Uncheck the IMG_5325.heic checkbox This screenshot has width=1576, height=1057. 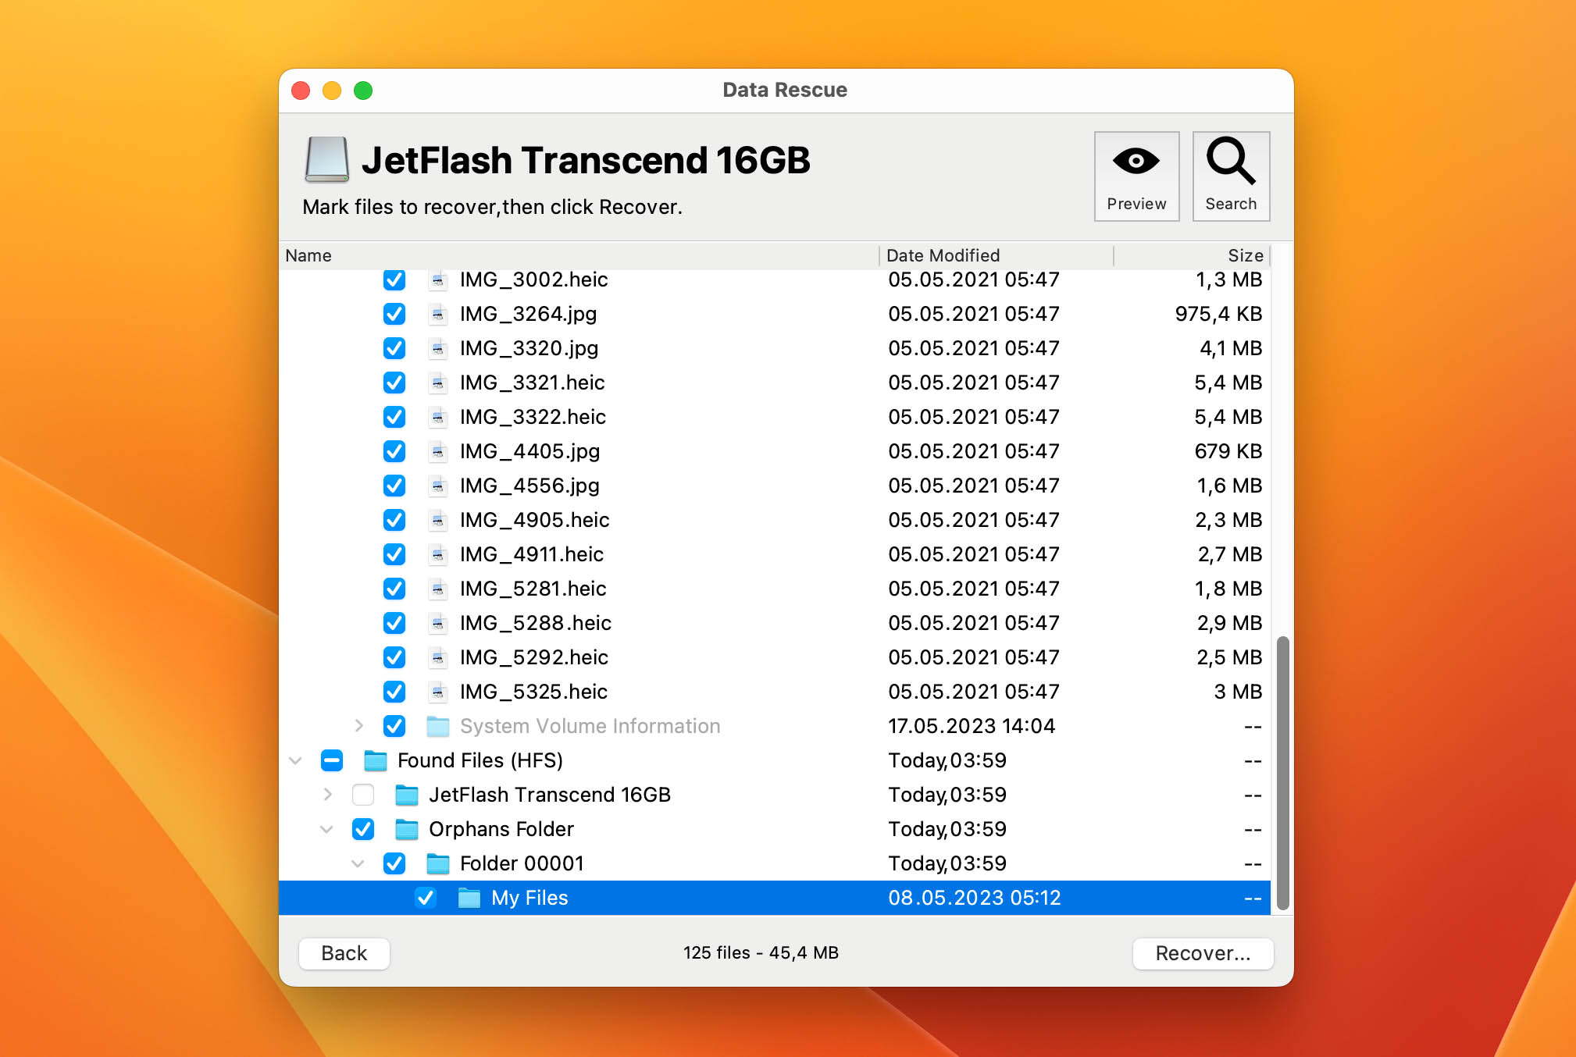click(394, 692)
